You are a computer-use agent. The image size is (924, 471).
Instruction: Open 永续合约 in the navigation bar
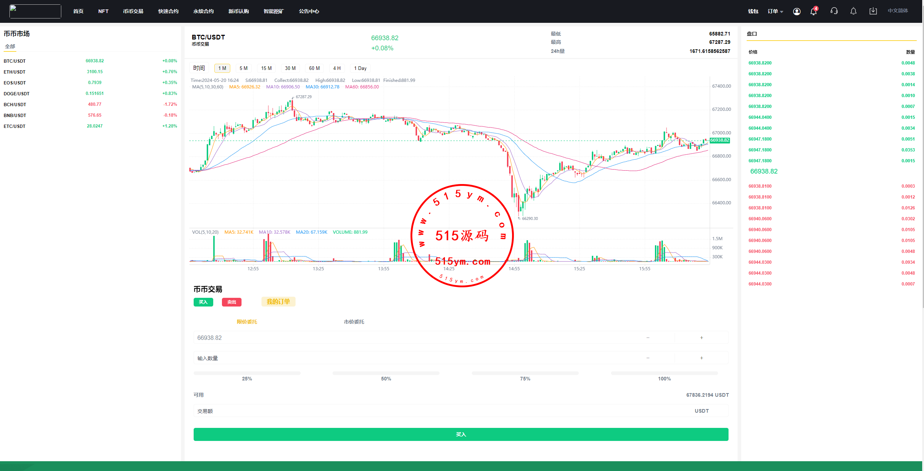tap(203, 12)
